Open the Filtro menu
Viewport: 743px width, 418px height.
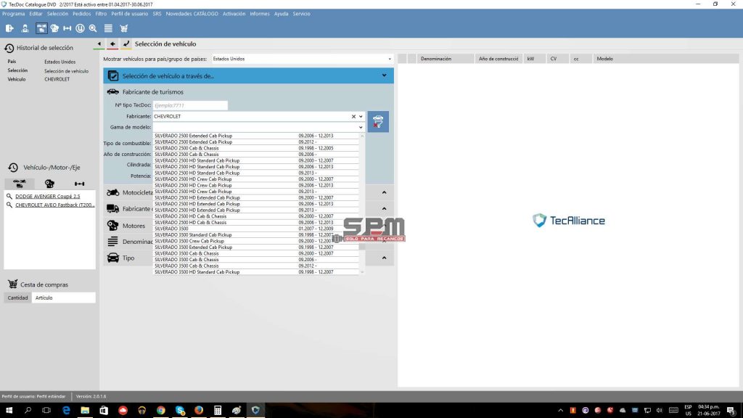pos(101,14)
